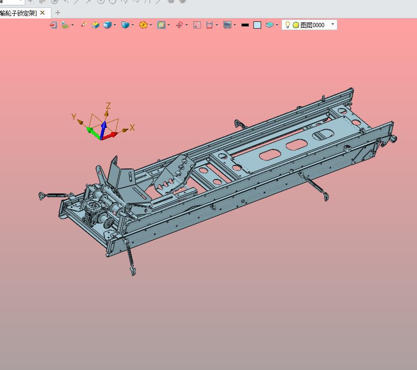
Task: Close the 输轮子锁定架 document tab
Action: (42, 13)
